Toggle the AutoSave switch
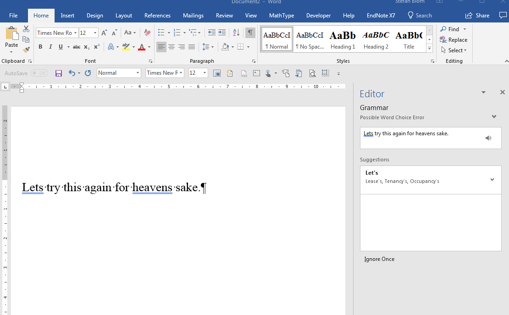The width and height of the screenshot is (509, 315). coord(39,73)
